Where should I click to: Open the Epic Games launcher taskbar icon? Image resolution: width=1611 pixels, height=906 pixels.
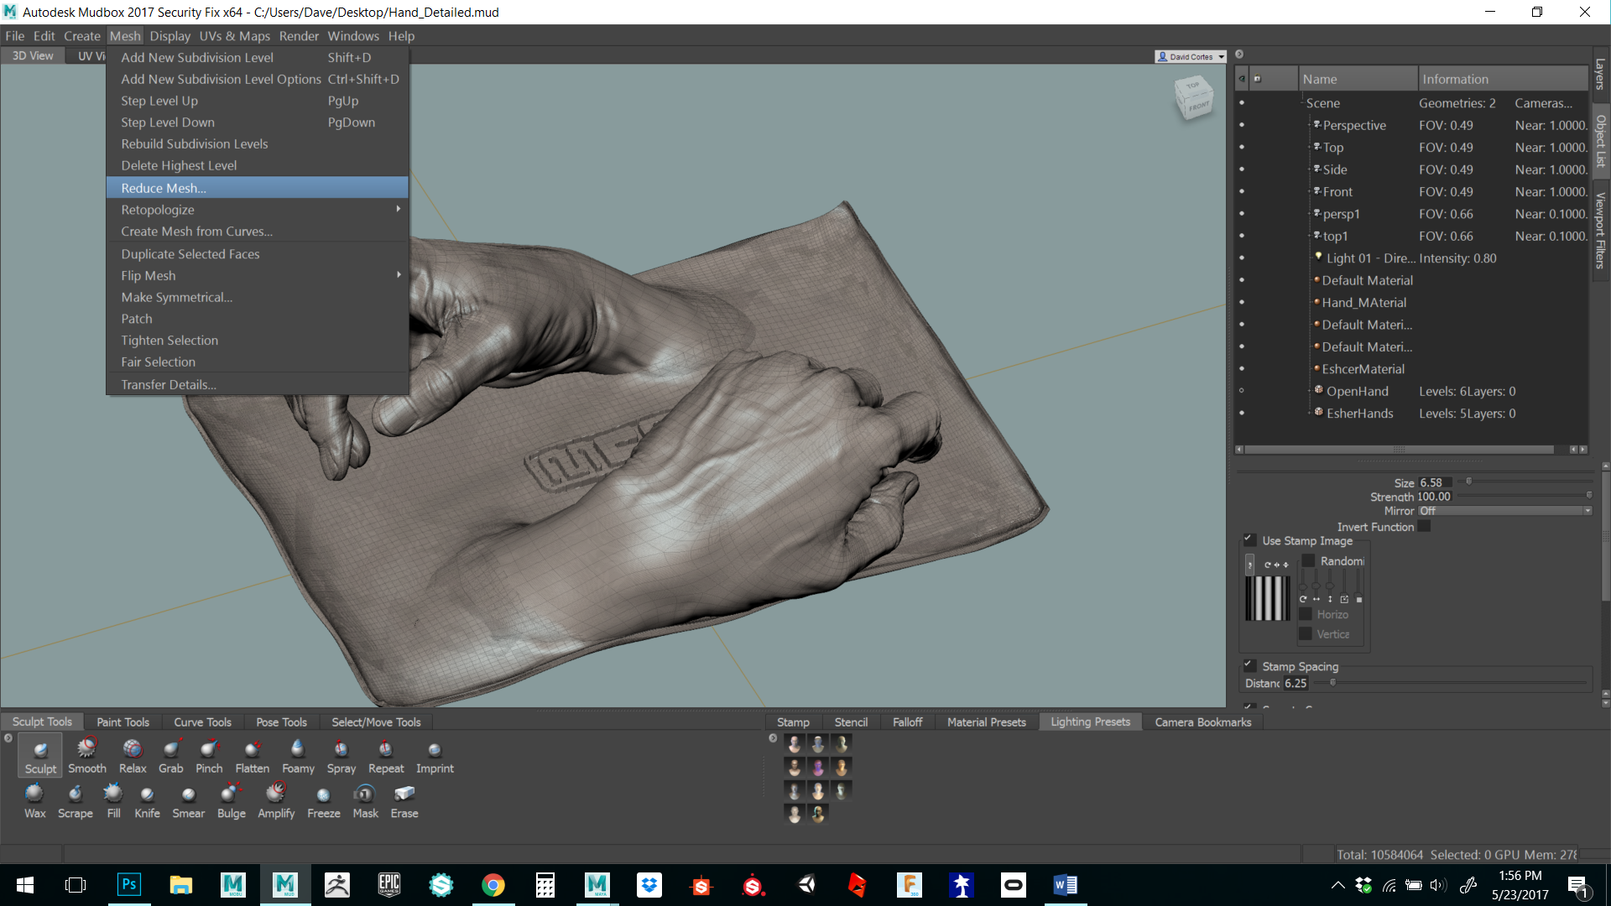[389, 884]
